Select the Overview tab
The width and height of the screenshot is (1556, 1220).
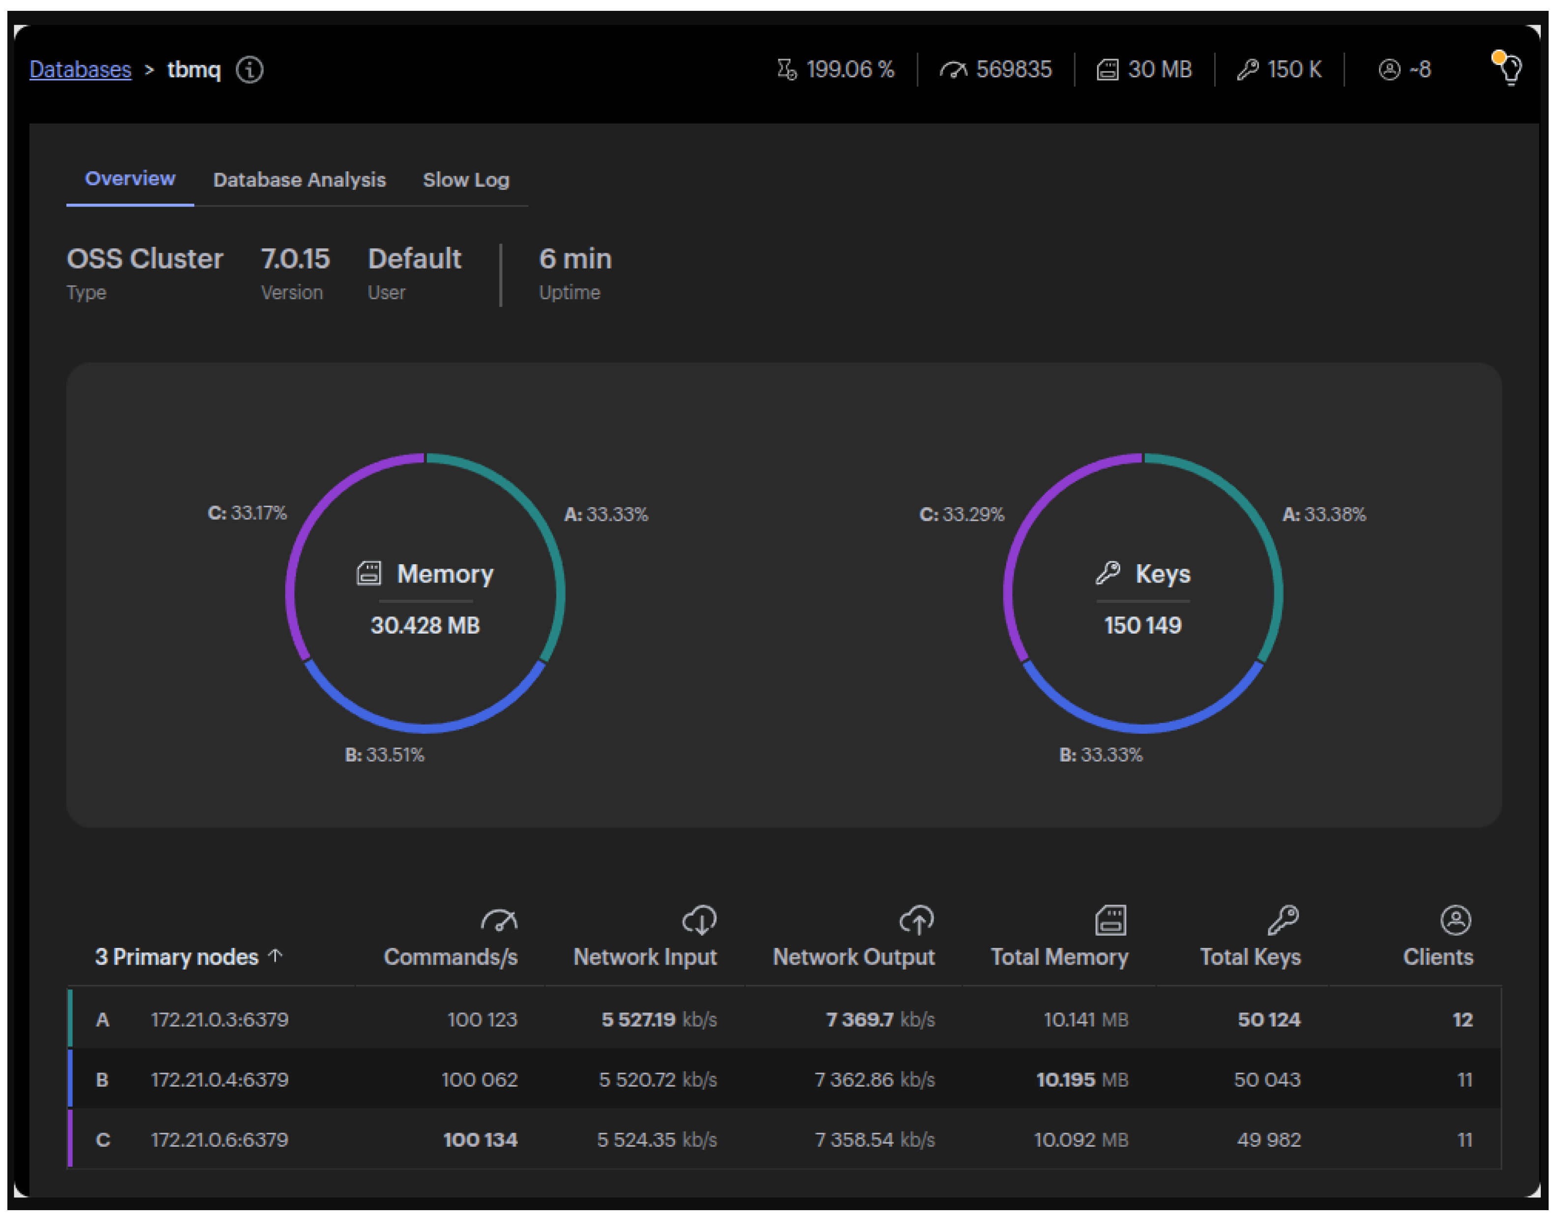(130, 179)
